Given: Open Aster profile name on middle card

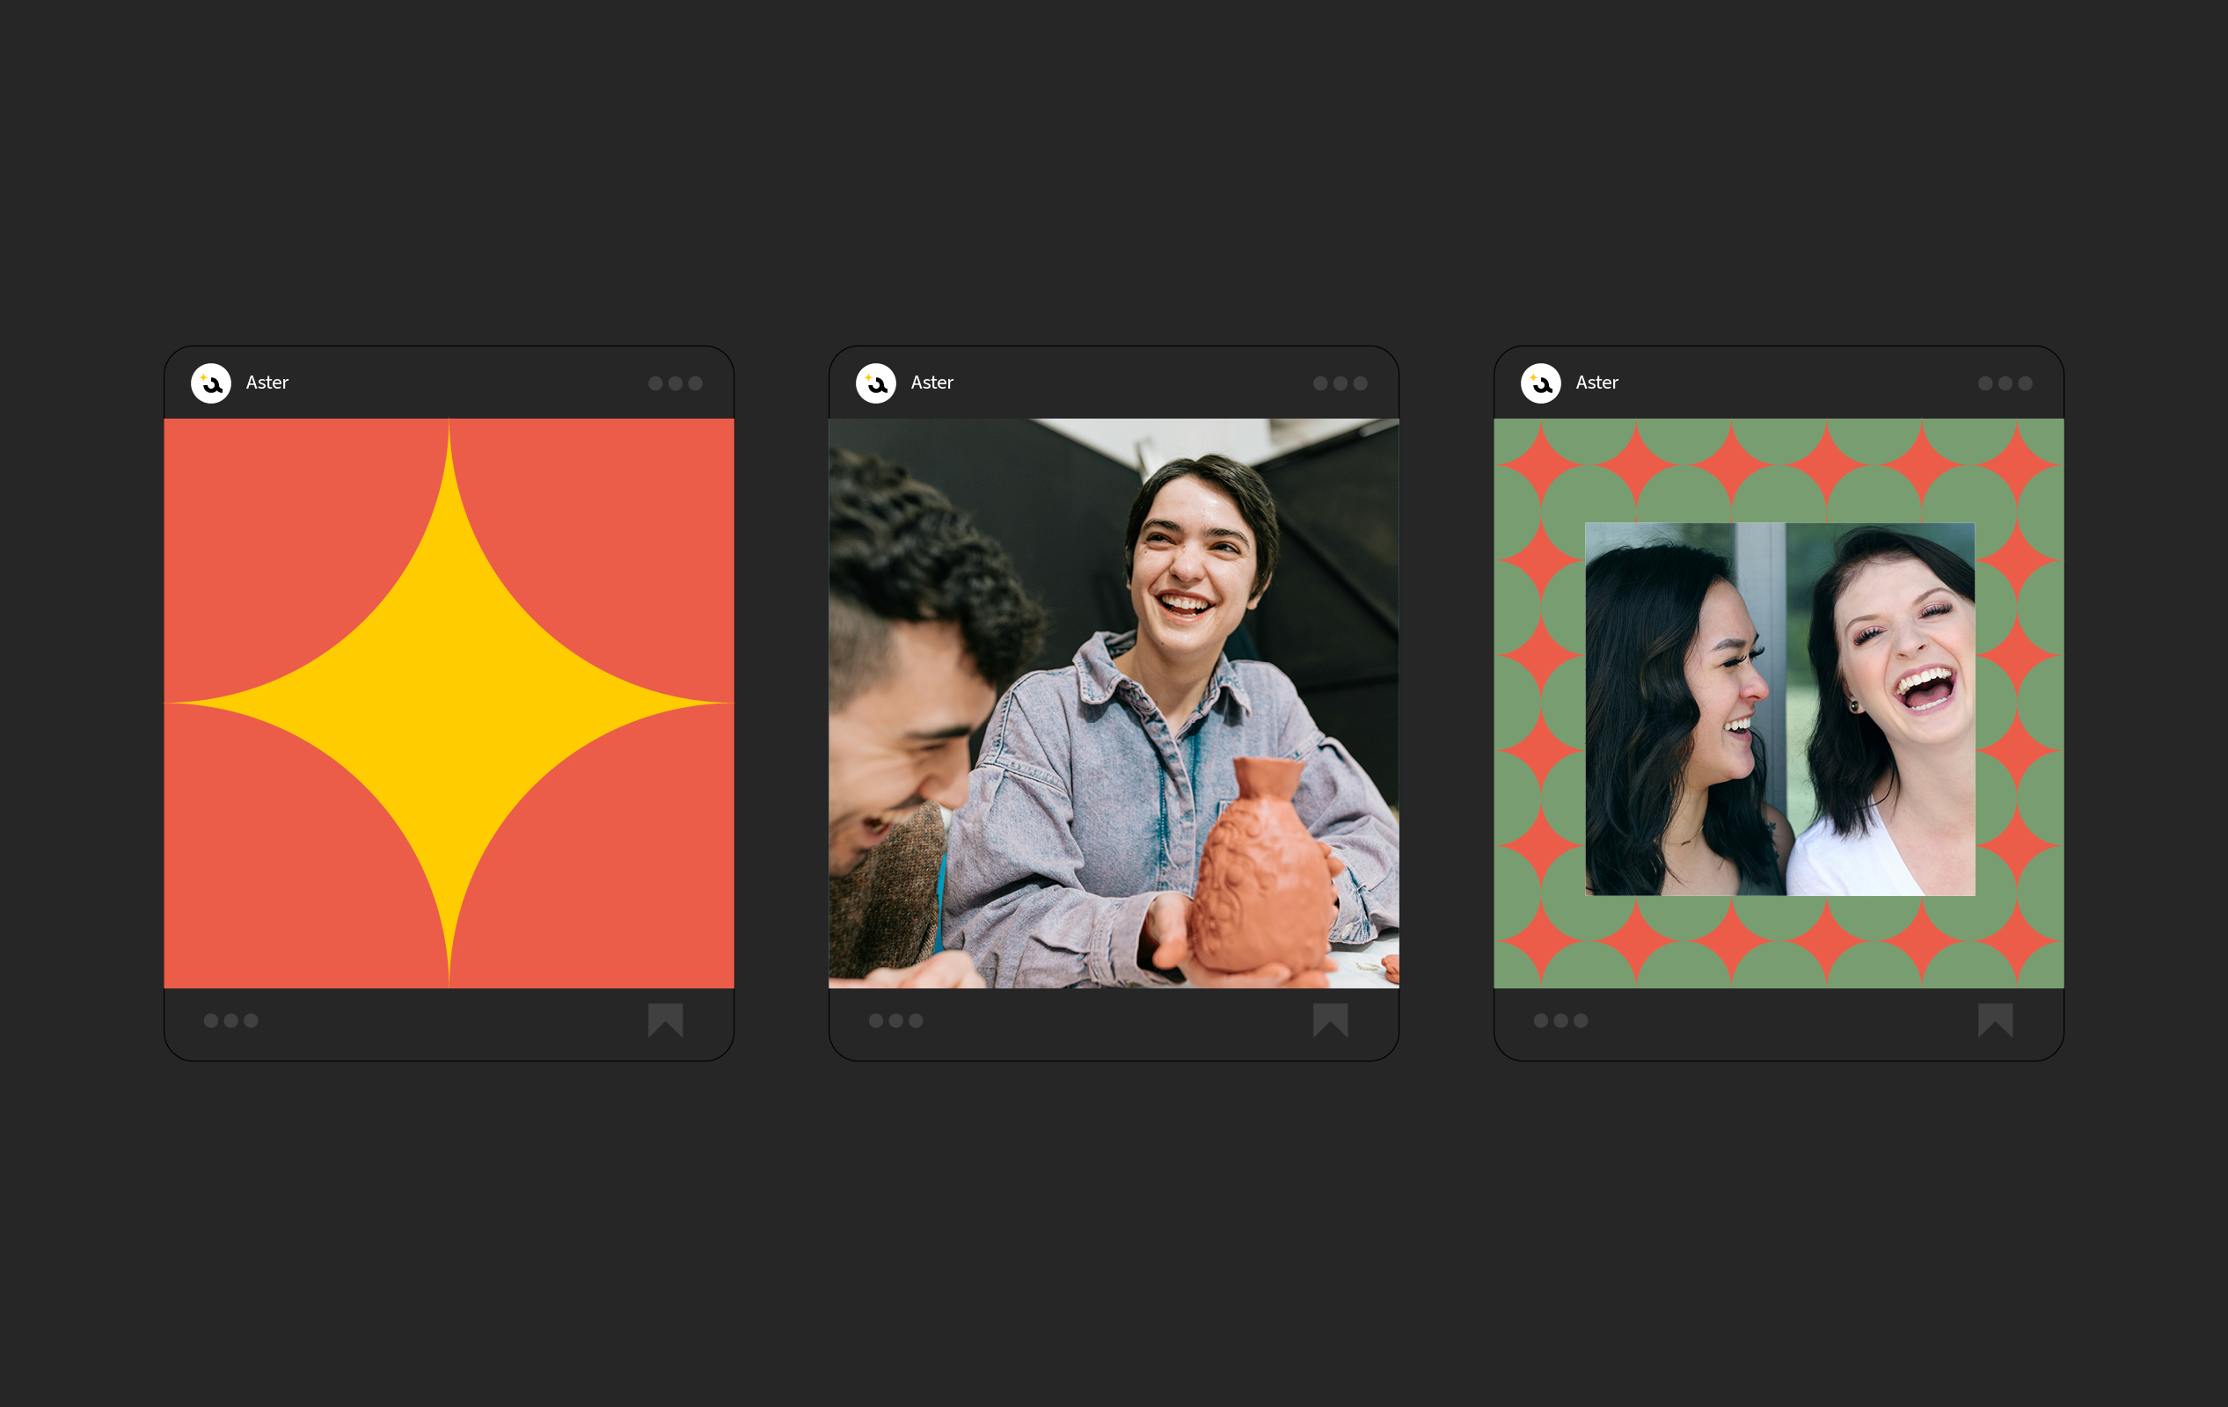Looking at the screenshot, I should 931,383.
